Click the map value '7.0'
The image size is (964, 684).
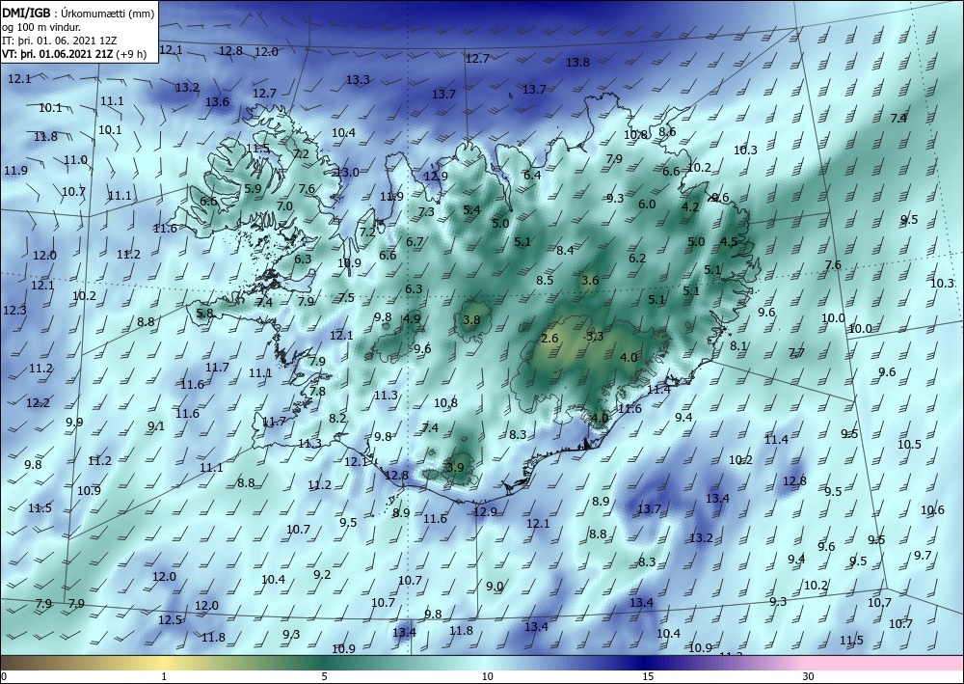[284, 206]
